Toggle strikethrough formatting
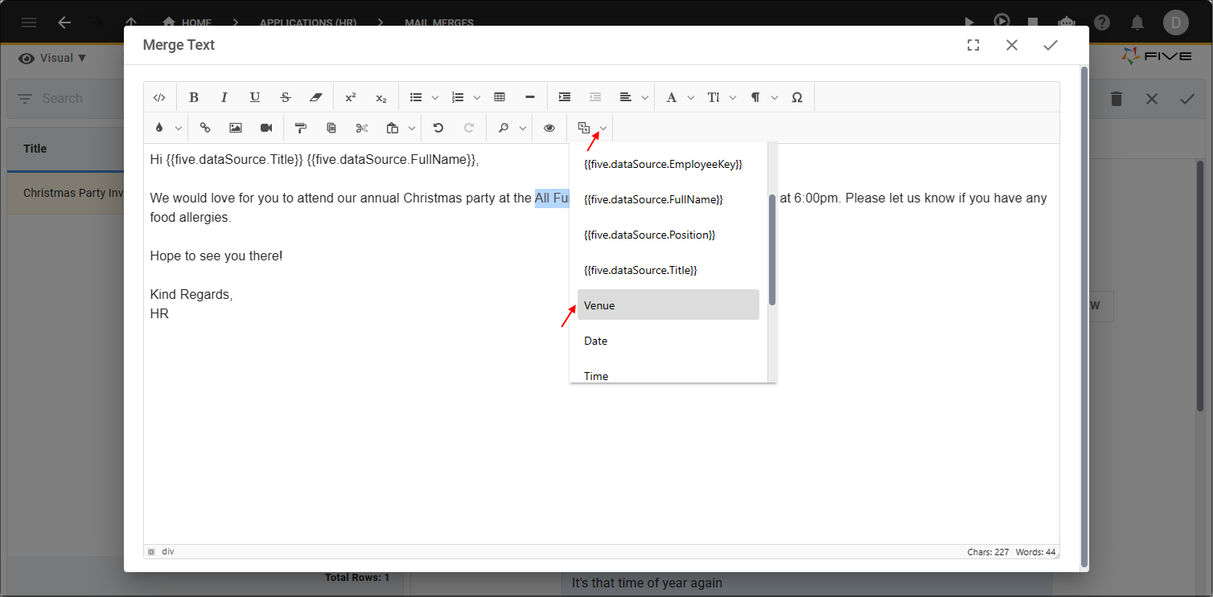Viewport: 1213px width, 597px height. 286,97
